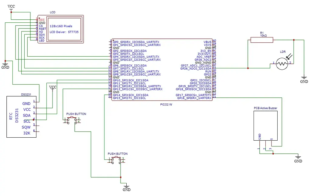The width and height of the screenshot is (311, 196).
Task: Select the LCD screen rectangle
Action: pyautogui.click(x=65, y=29)
